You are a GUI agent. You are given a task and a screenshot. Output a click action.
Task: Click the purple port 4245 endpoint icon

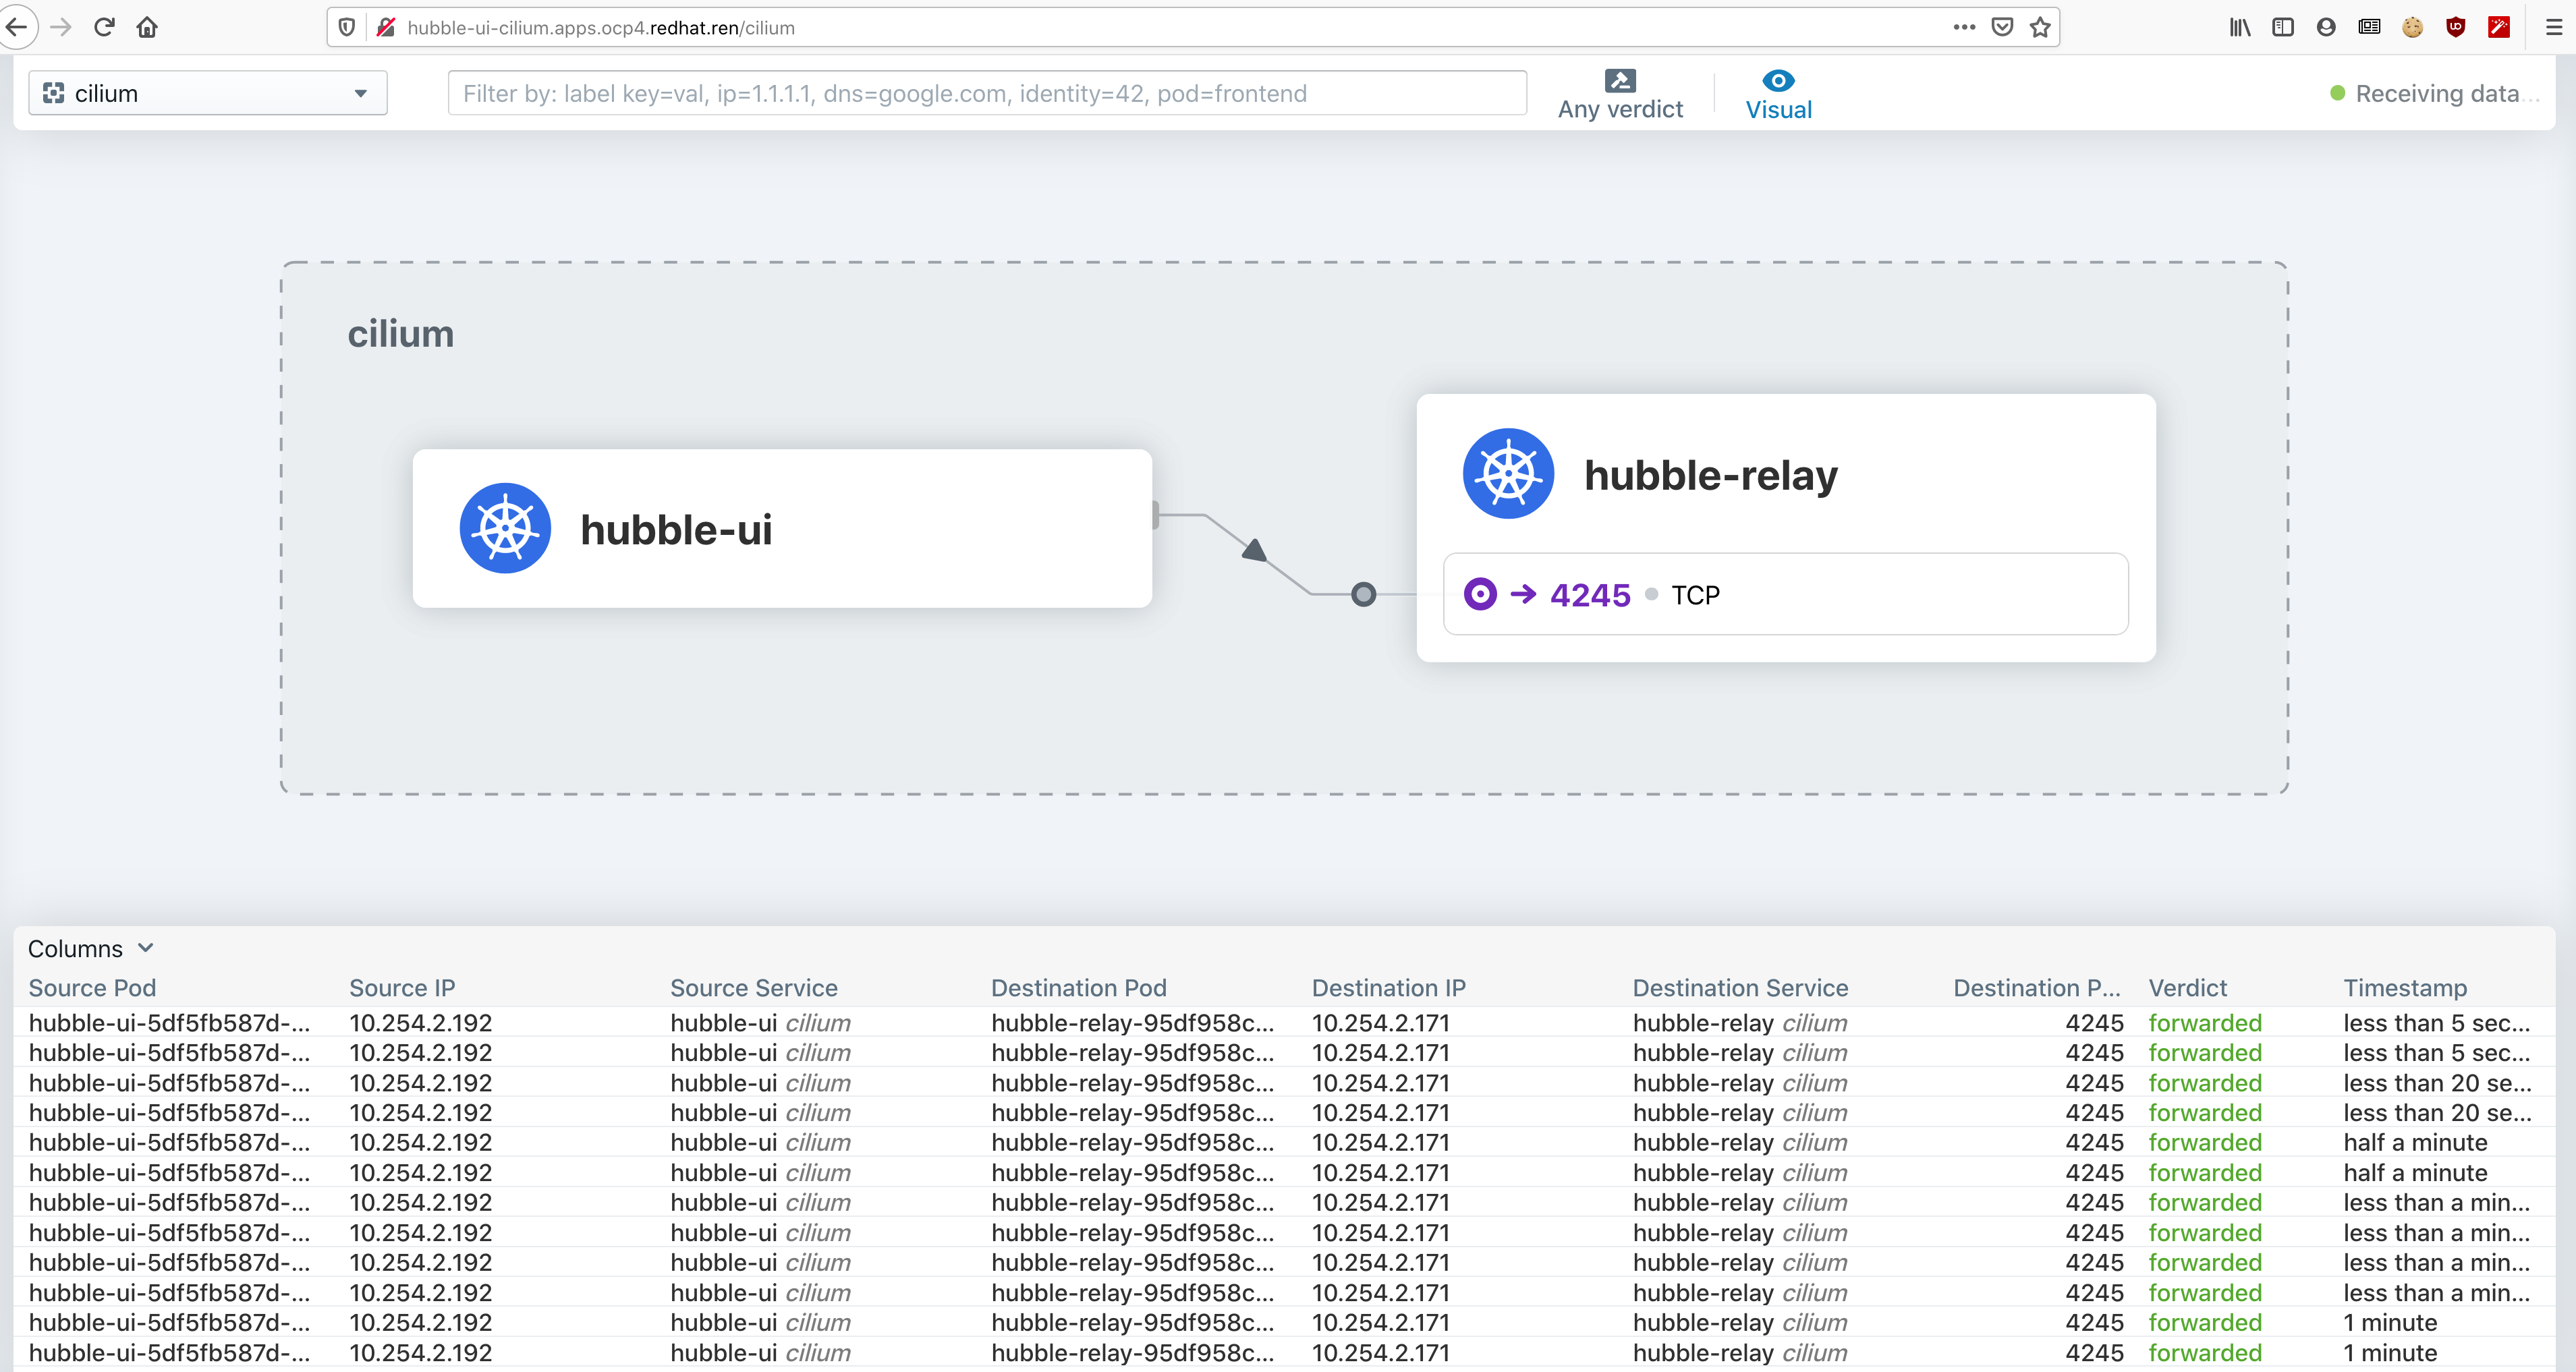point(1480,594)
